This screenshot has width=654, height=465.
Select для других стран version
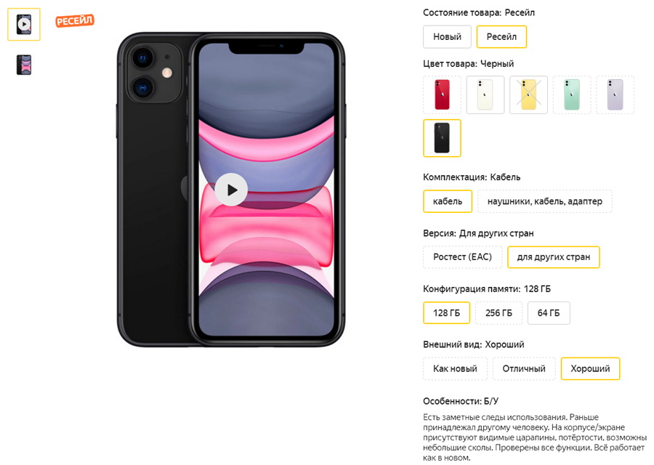tap(554, 257)
